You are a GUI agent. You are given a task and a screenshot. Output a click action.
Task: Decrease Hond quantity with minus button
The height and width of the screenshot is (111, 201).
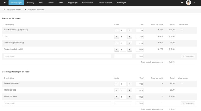click(x=117, y=37)
